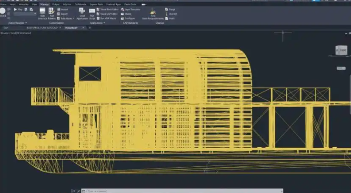Click the Play macro button

pyautogui.click(x=18, y=10)
